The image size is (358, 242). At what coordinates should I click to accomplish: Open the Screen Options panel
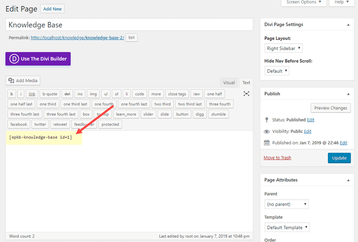click(303, 2)
